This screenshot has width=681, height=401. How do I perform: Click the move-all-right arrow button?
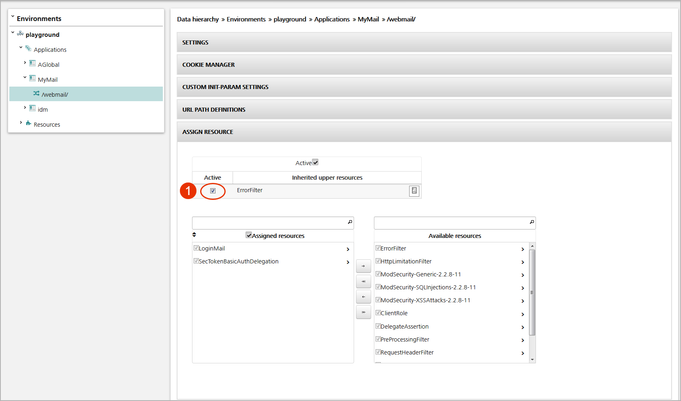363,281
